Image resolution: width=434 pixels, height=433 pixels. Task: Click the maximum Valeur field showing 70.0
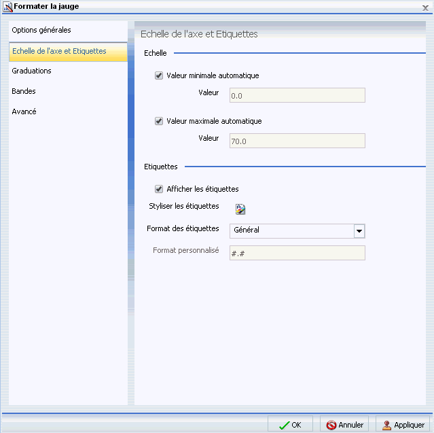[297, 141]
